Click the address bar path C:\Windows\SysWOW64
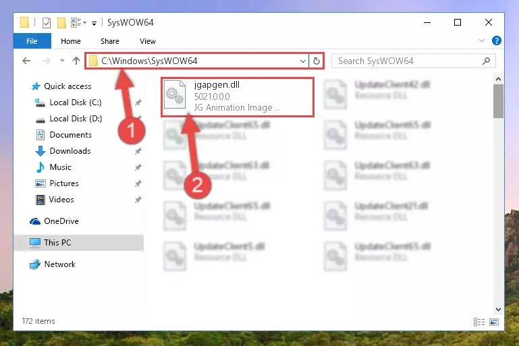 tap(149, 61)
